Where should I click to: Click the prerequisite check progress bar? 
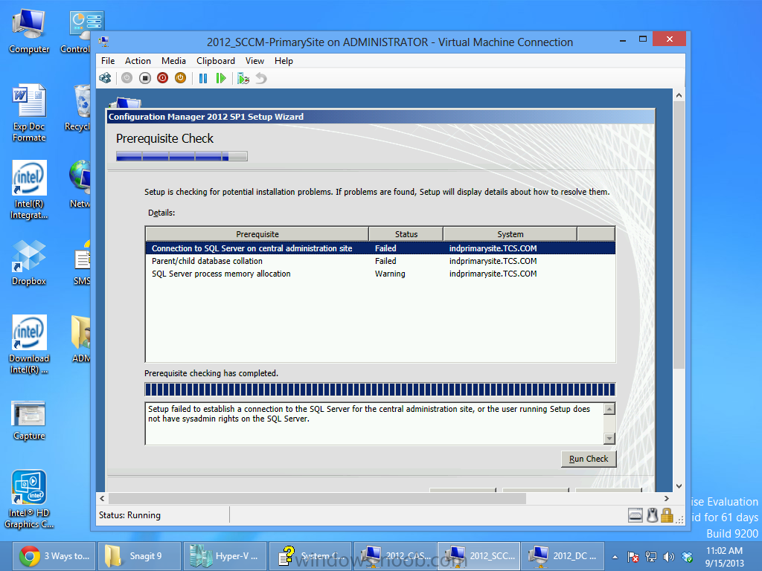click(380, 390)
